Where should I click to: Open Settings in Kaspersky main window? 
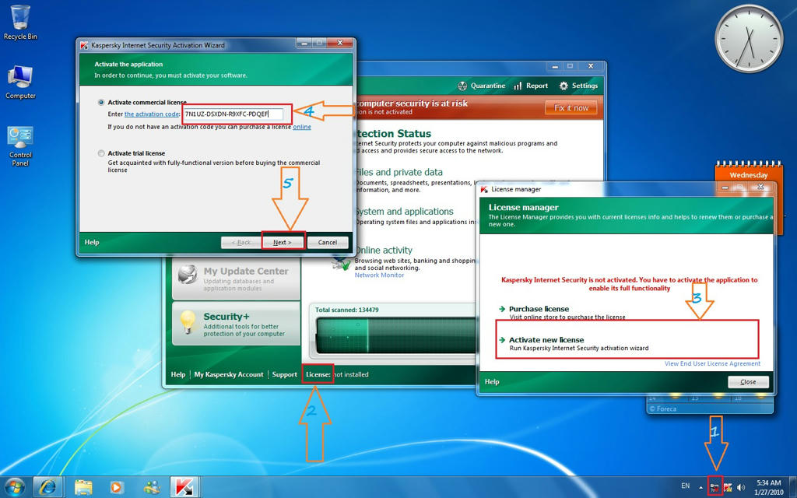coord(578,86)
